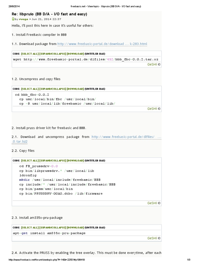Download the "cd bbb_fbc-0.0.2" code block

[x=75, y=89]
